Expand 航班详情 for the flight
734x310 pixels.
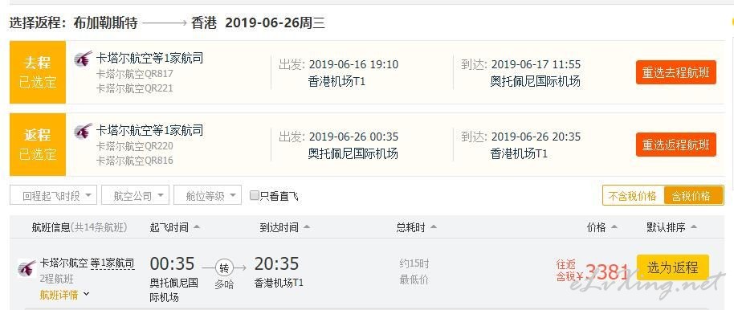pos(64,295)
